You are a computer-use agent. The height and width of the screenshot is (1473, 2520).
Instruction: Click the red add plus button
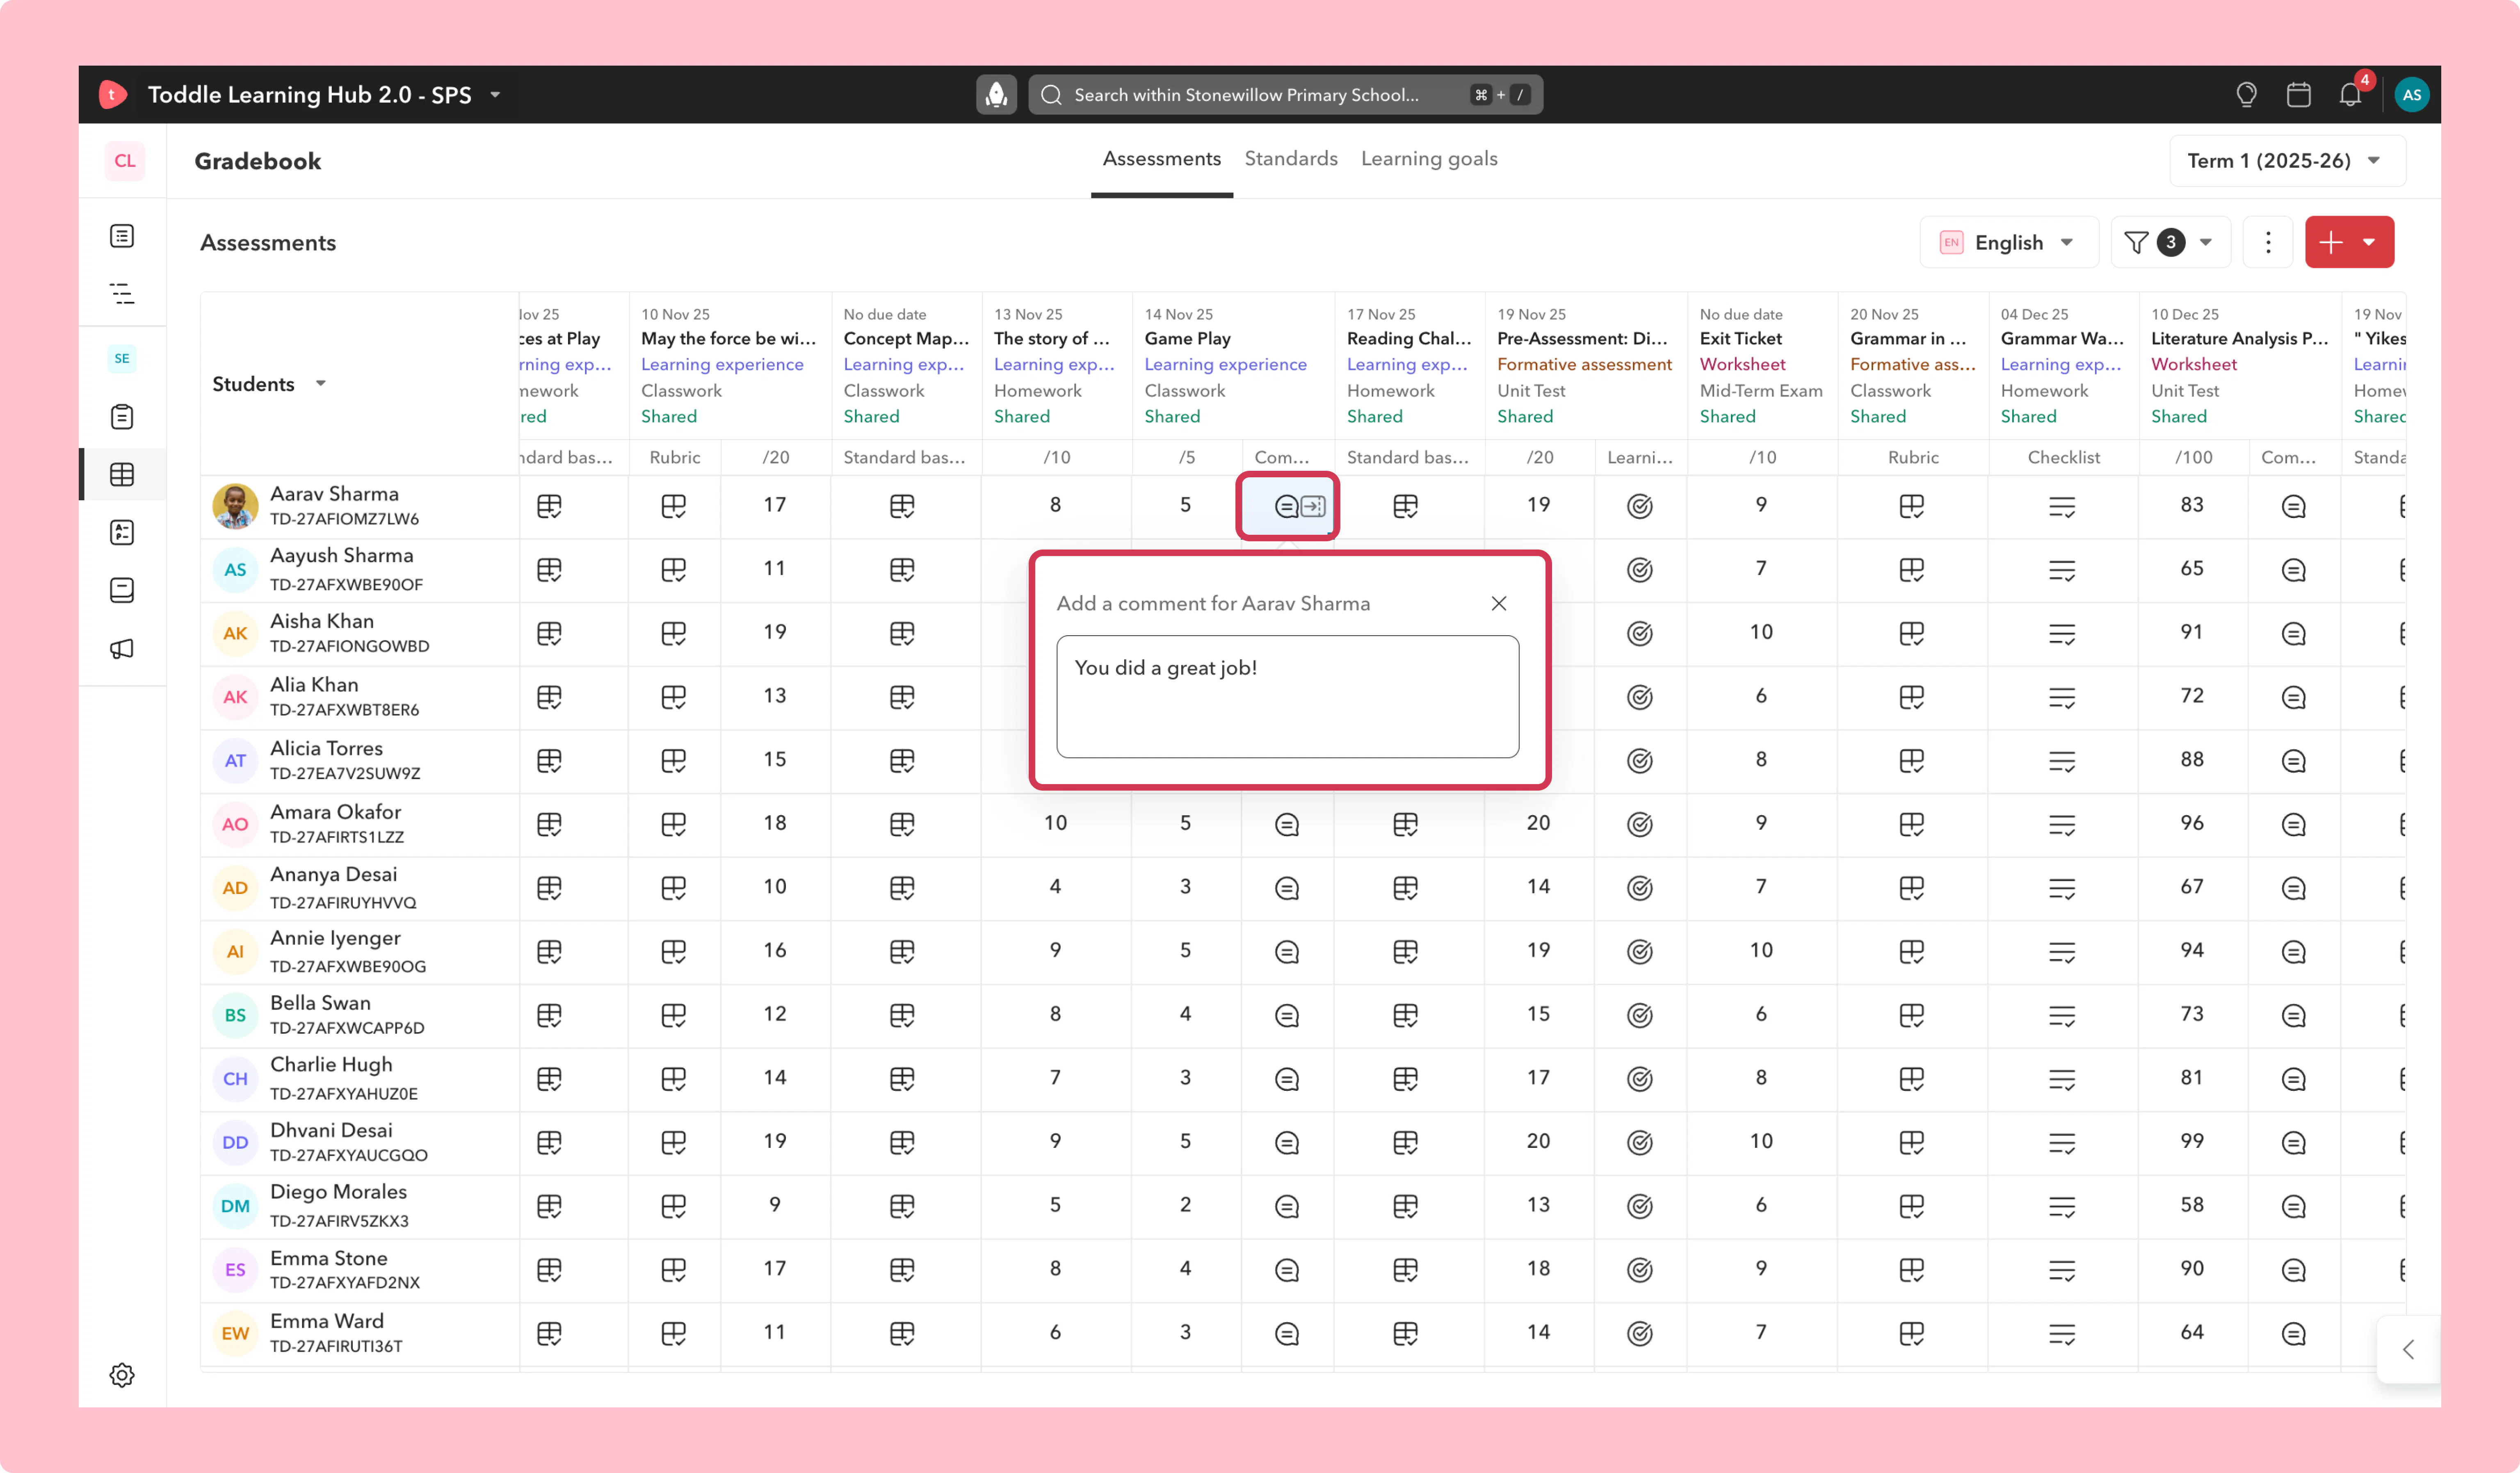2349,243
